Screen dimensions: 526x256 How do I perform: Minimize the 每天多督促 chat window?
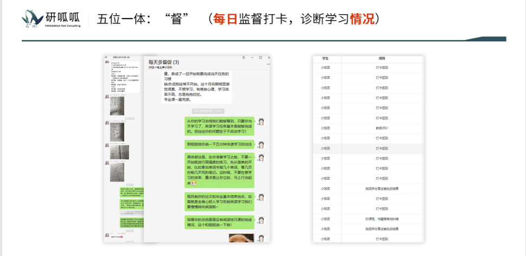[252, 58]
